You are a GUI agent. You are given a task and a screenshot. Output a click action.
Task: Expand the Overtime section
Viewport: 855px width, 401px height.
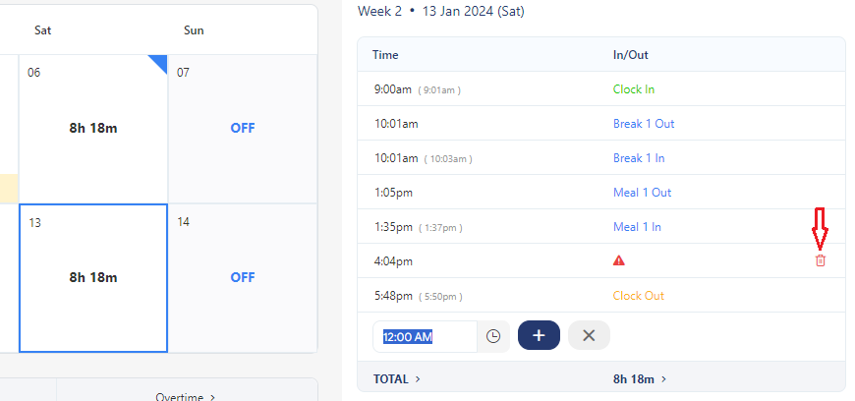pos(186,396)
